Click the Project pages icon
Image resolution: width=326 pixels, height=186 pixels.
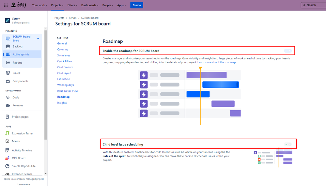7,117
